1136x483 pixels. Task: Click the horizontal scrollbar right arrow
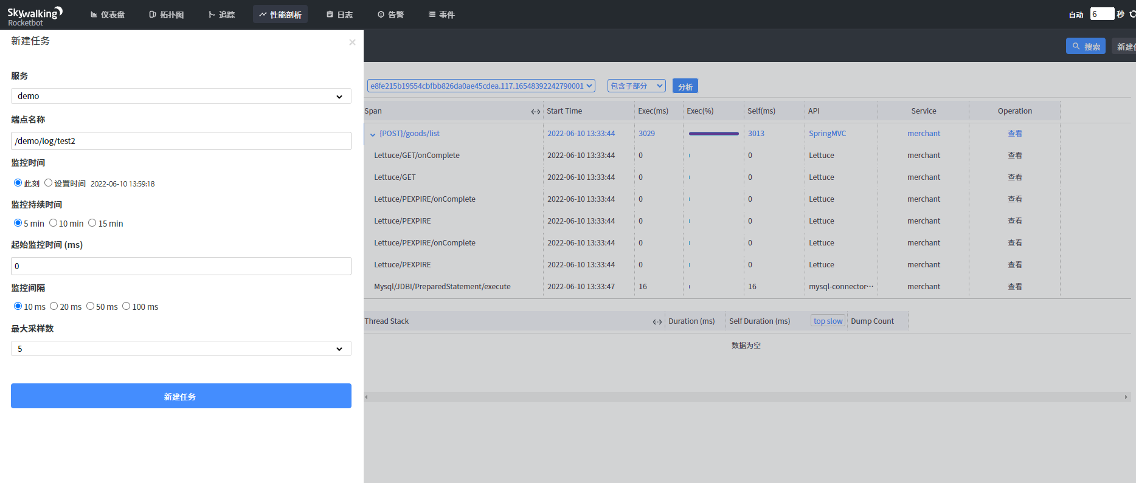(x=1126, y=397)
